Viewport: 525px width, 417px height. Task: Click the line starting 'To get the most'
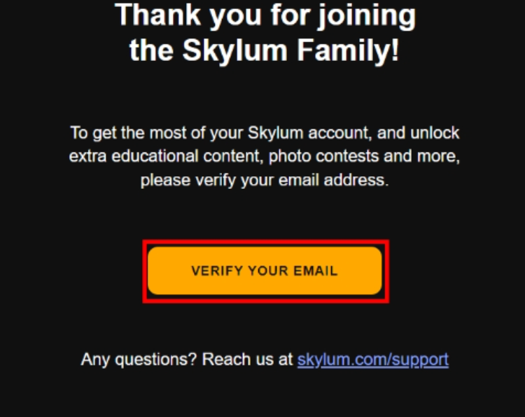tap(264, 133)
